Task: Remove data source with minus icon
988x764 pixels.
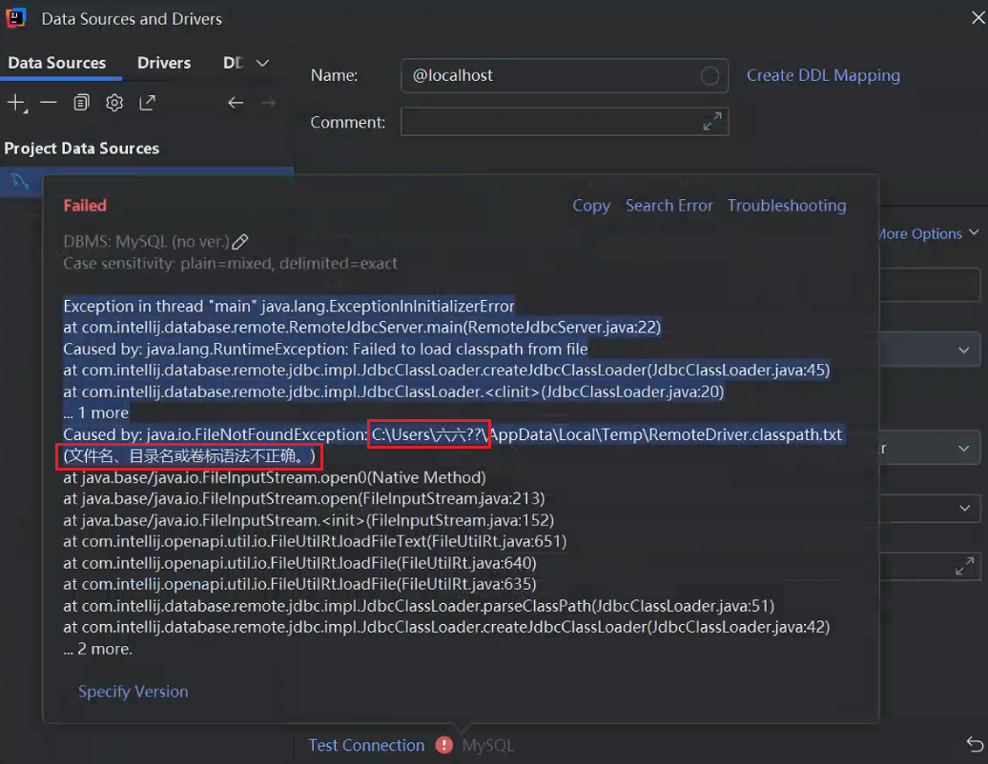Action: (49, 103)
